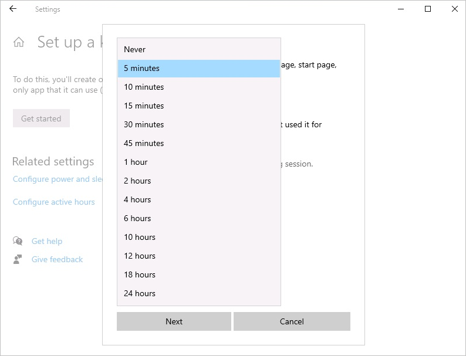Choose the 5 minutes option
The image size is (466, 356).
pos(199,68)
